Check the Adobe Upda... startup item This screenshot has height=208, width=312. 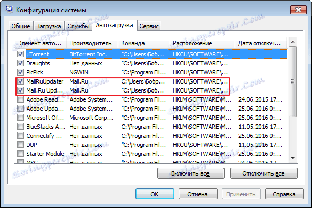tap(20, 109)
